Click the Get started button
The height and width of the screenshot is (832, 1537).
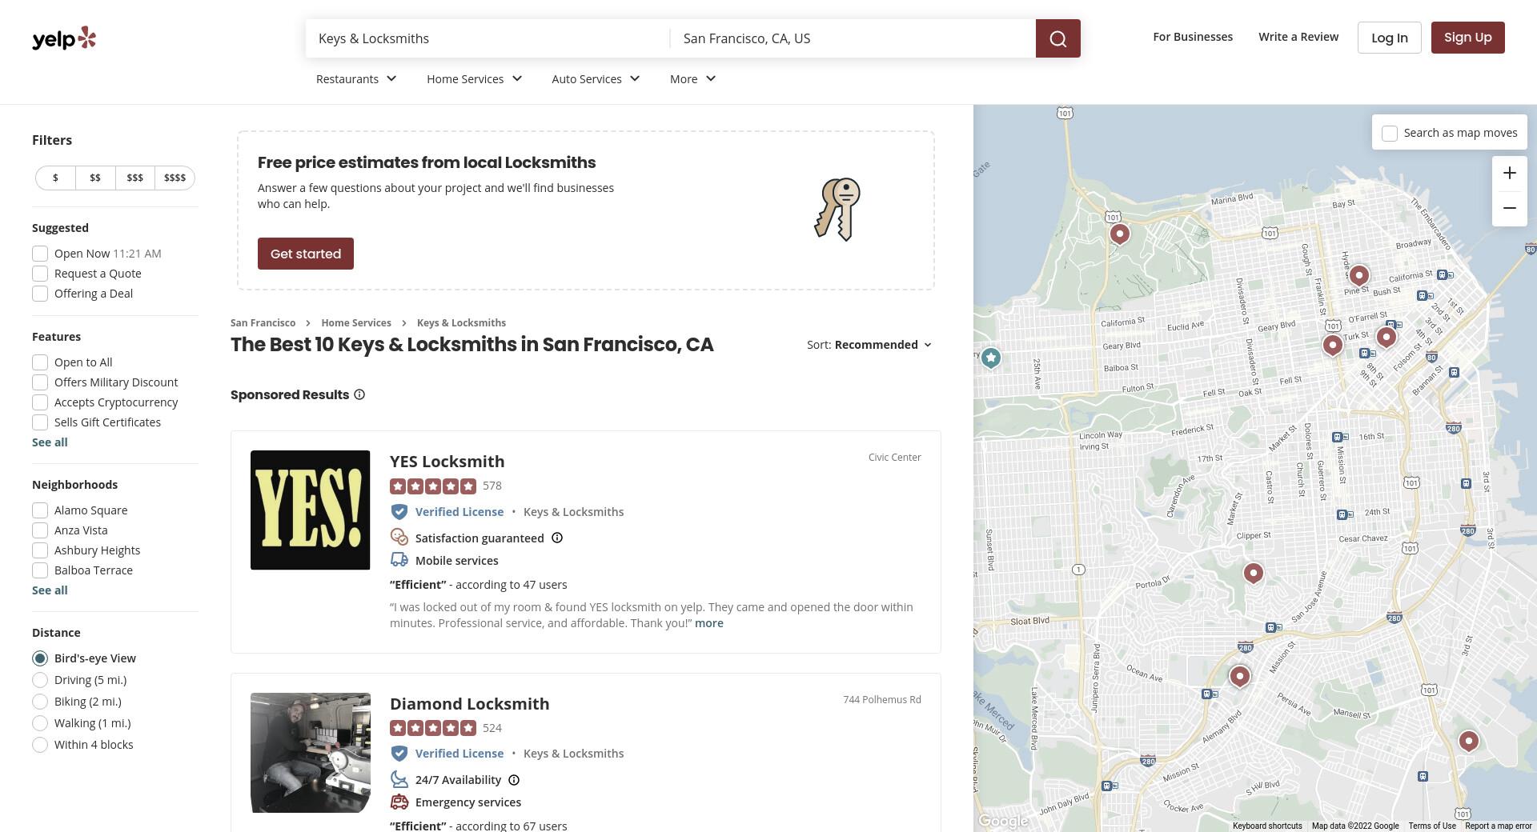pos(306,254)
